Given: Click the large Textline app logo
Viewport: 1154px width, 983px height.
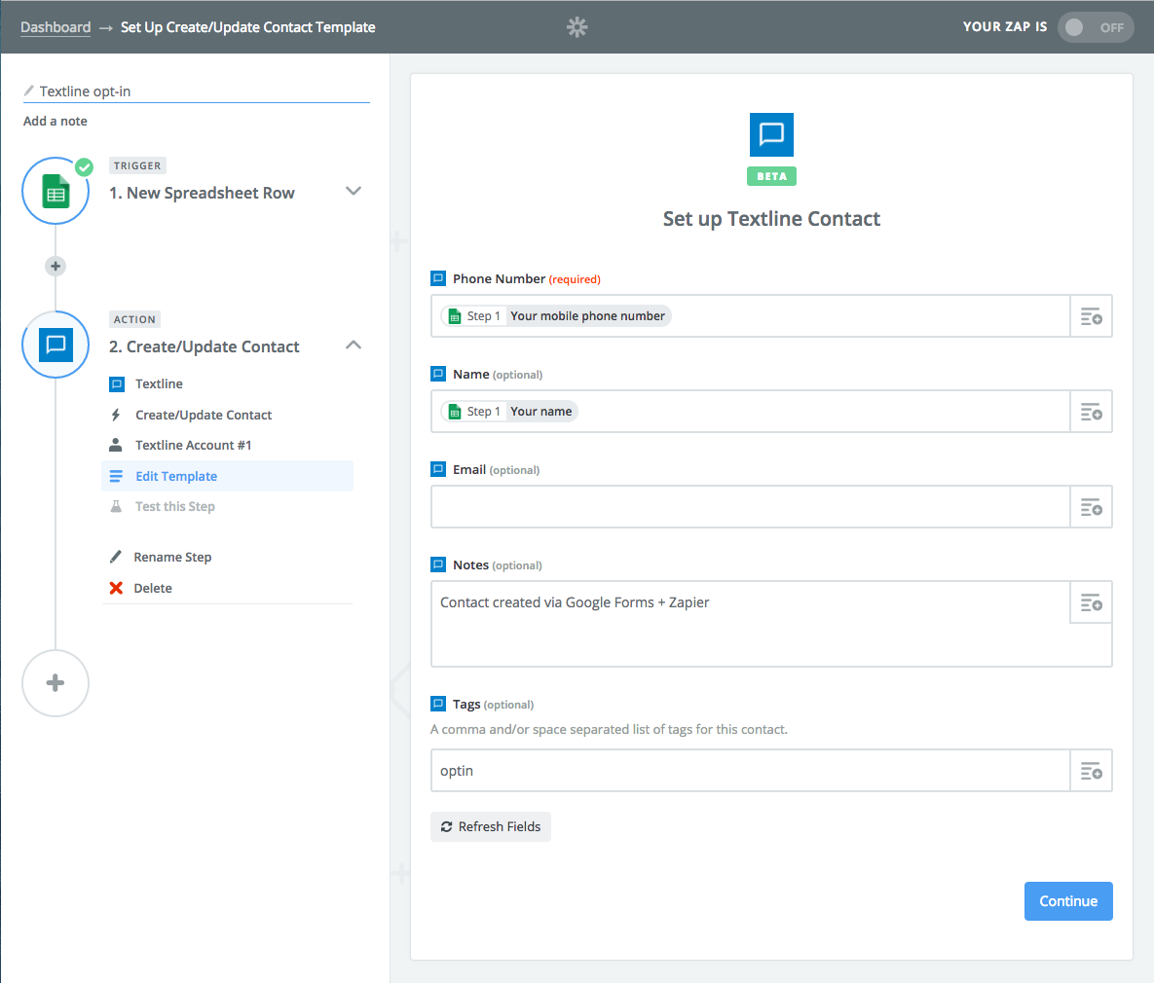Looking at the screenshot, I should click(x=771, y=134).
